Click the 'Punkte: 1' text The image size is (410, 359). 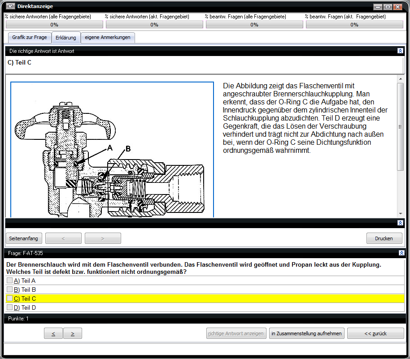tap(18, 319)
